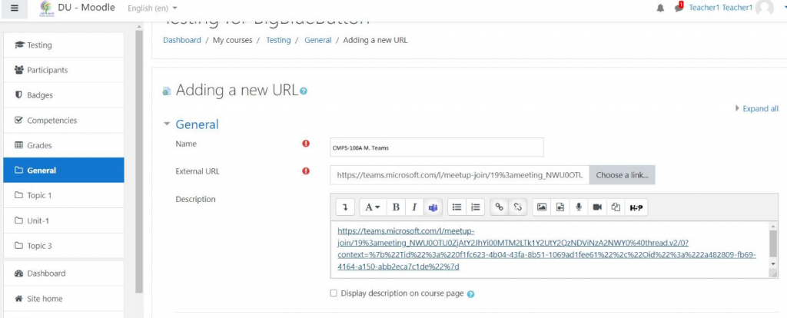This screenshot has width=787, height=318.
Task: Insert image via picture icon
Action: pyautogui.click(x=542, y=207)
